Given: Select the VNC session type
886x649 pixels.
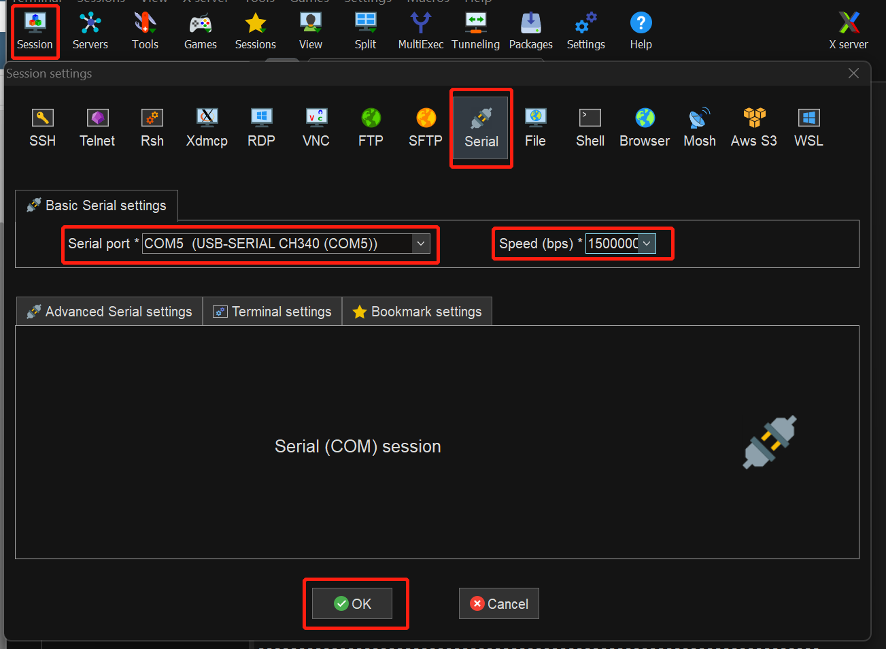Looking at the screenshot, I should tap(316, 128).
